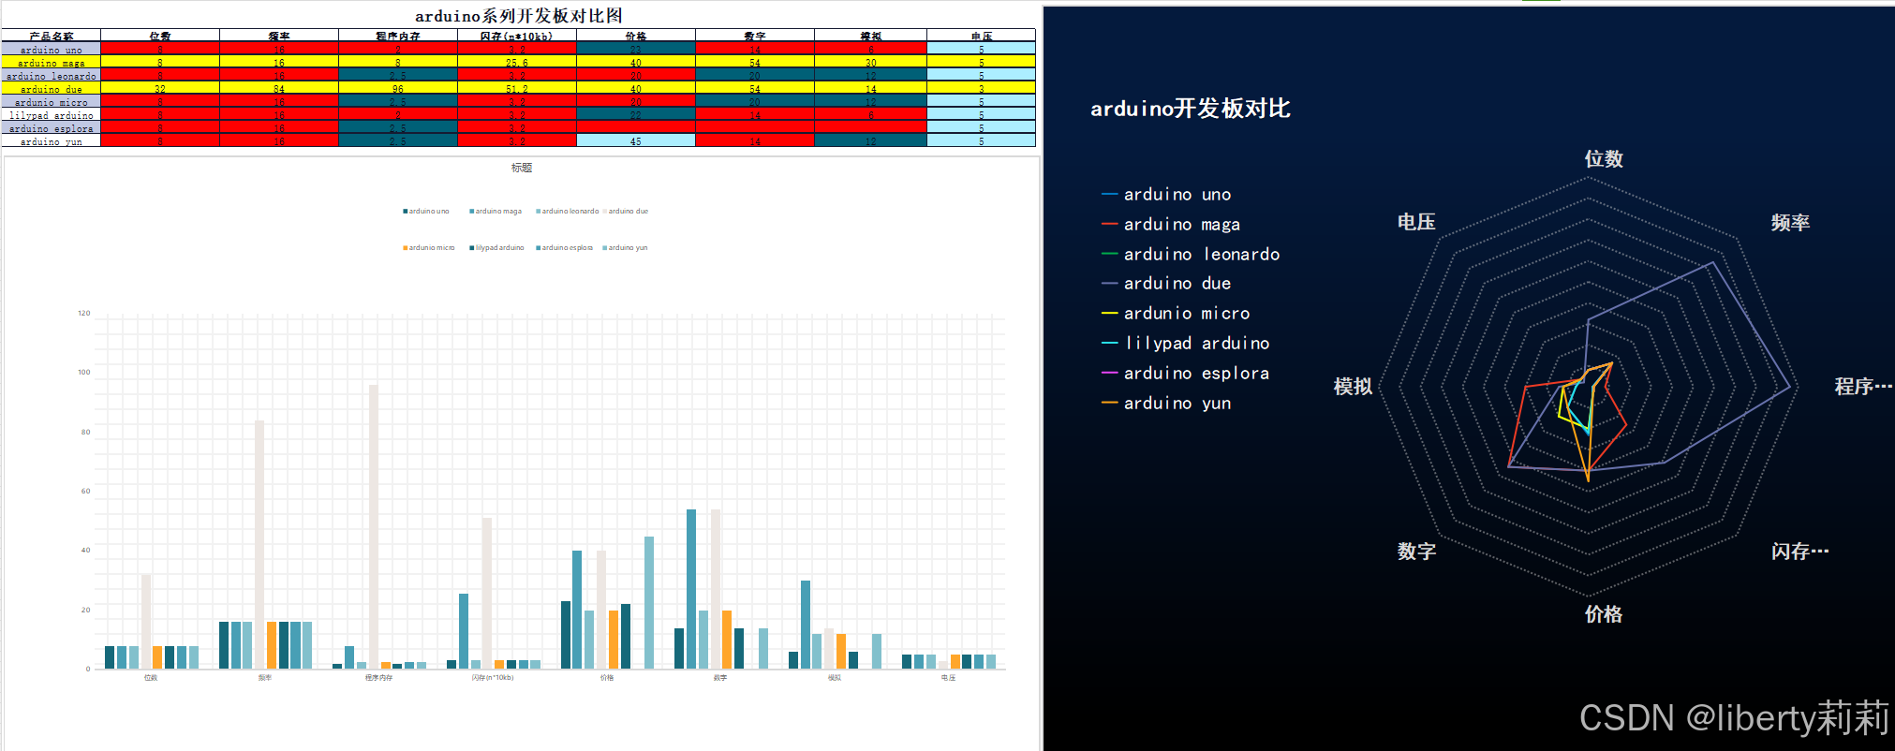Click the '程序内存' category label under the bars

pyautogui.click(x=378, y=677)
